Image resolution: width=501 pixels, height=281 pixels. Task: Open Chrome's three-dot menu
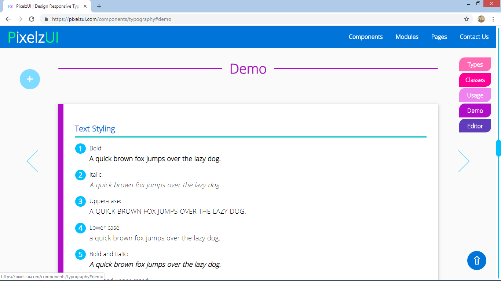493,19
